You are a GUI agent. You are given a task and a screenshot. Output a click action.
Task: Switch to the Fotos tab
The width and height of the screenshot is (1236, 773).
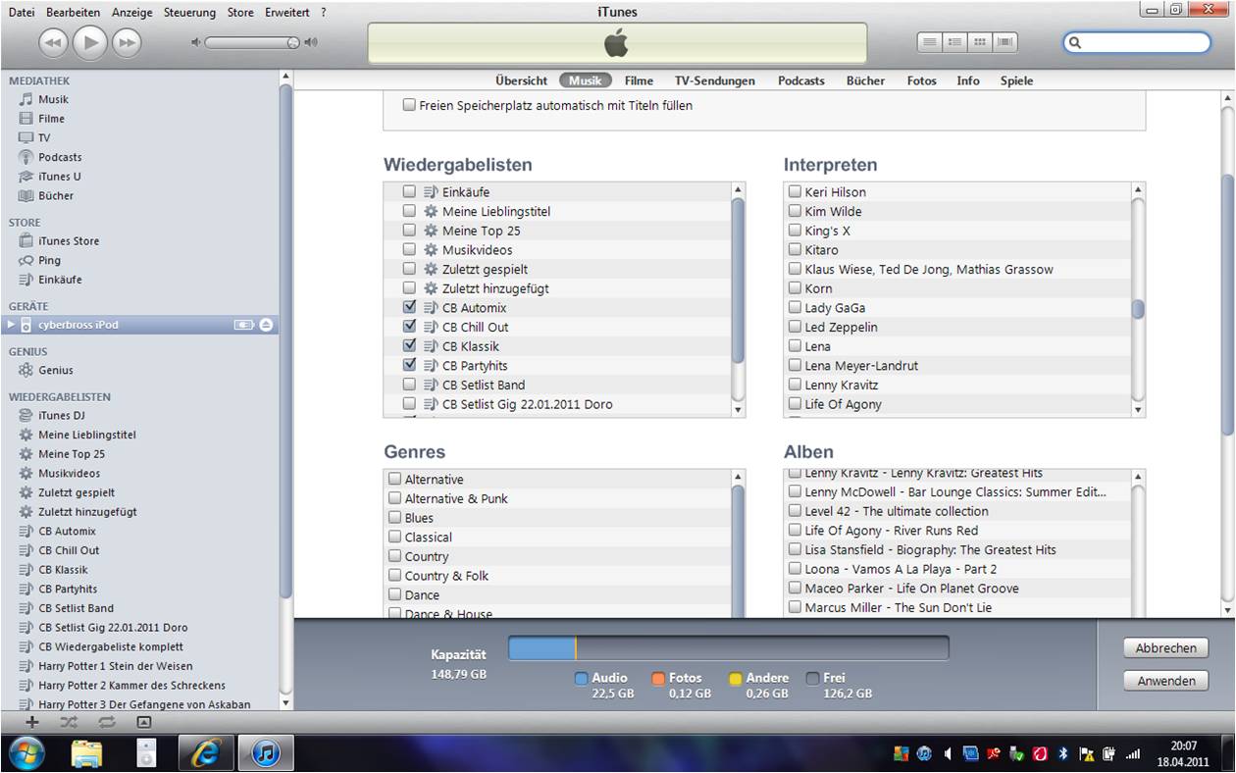pyautogui.click(x=921, y=81)
